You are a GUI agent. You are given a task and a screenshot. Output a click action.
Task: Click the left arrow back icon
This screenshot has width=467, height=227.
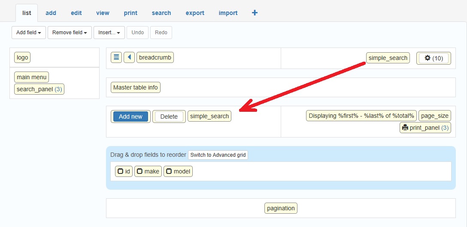pos(129,57)
